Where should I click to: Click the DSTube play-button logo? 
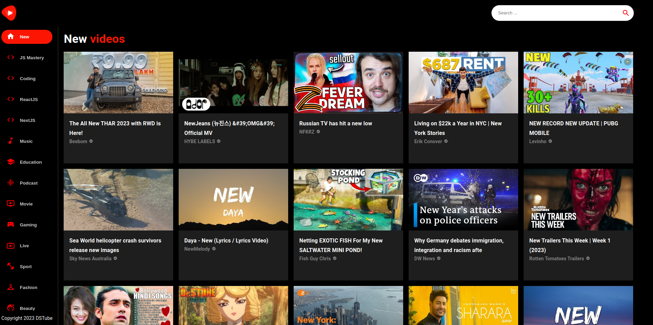[9, 13]
